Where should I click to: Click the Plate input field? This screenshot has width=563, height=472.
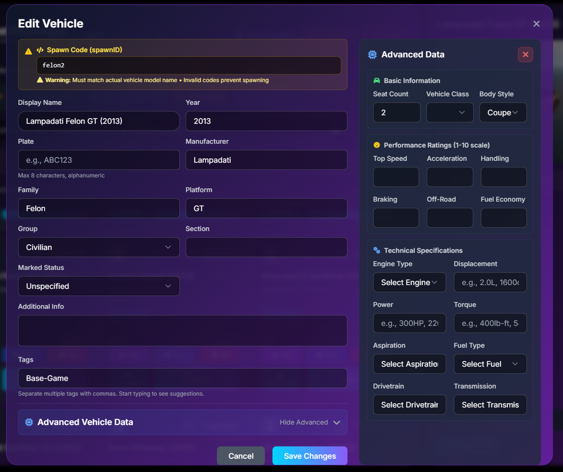pos(99,160)
